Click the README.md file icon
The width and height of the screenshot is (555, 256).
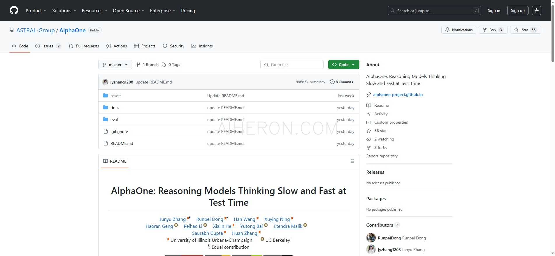(106, 143)
